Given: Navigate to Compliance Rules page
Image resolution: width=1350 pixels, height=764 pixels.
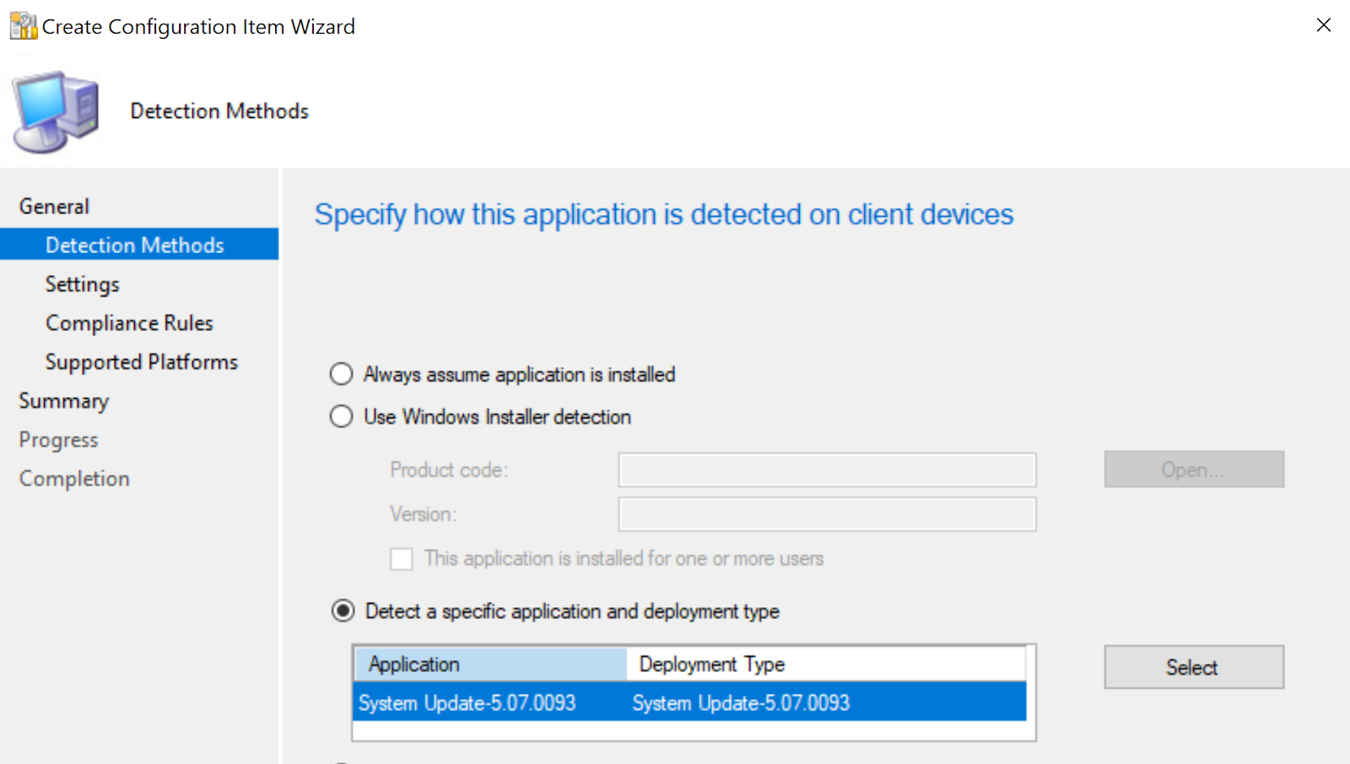Looking at the screenshot, I should click(x=128, y=322).
